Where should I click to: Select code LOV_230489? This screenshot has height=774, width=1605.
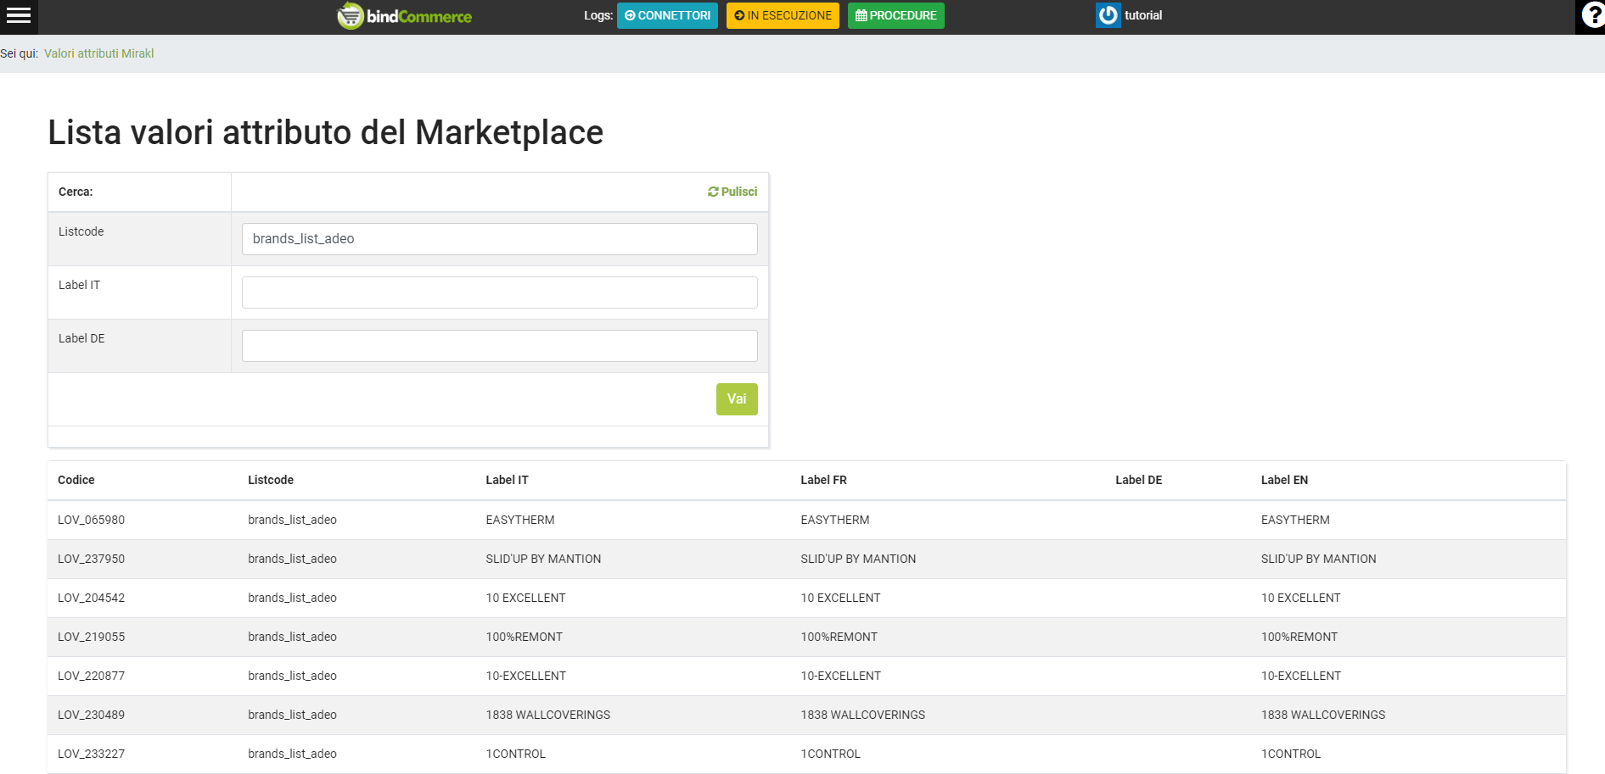pyautogui.click(x=91, y=715)
